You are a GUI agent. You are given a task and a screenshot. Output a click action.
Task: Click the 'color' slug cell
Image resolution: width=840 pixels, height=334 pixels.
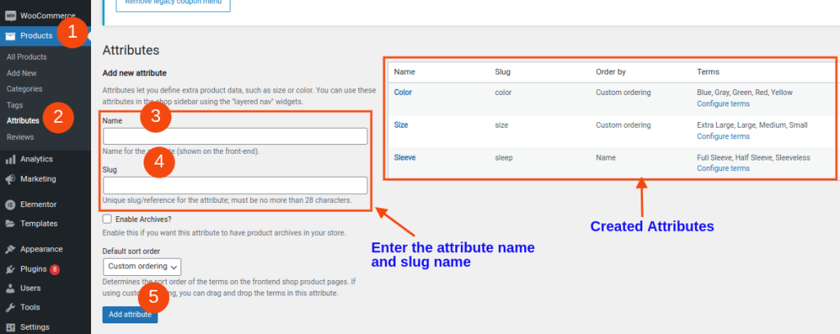tap(503, 93)
